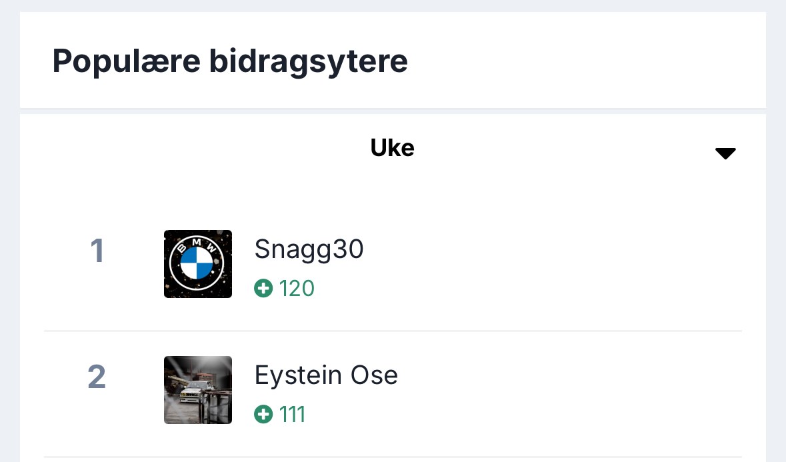Expand the Uke period dropdown arrow
The width and height of the screenshot is (786, 462).
tap(725, 153)
